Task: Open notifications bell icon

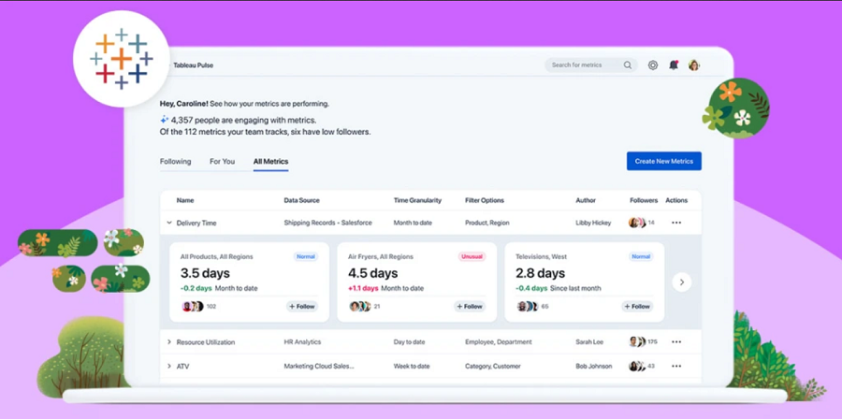Action: coord(674,65)
